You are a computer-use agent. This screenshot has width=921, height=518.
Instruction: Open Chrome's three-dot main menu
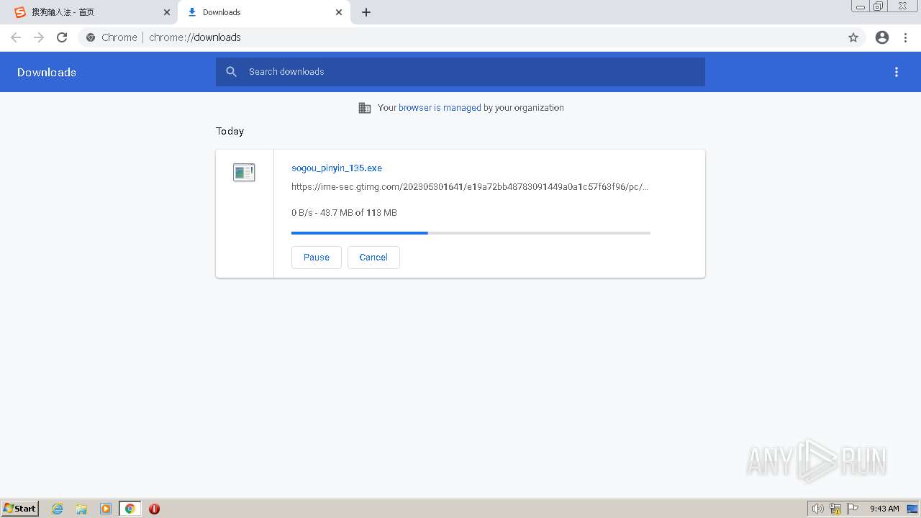(x=906, y=37)
